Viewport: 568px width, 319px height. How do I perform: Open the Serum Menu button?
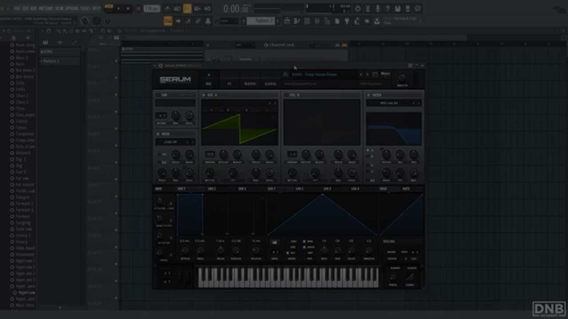(385, 74)
